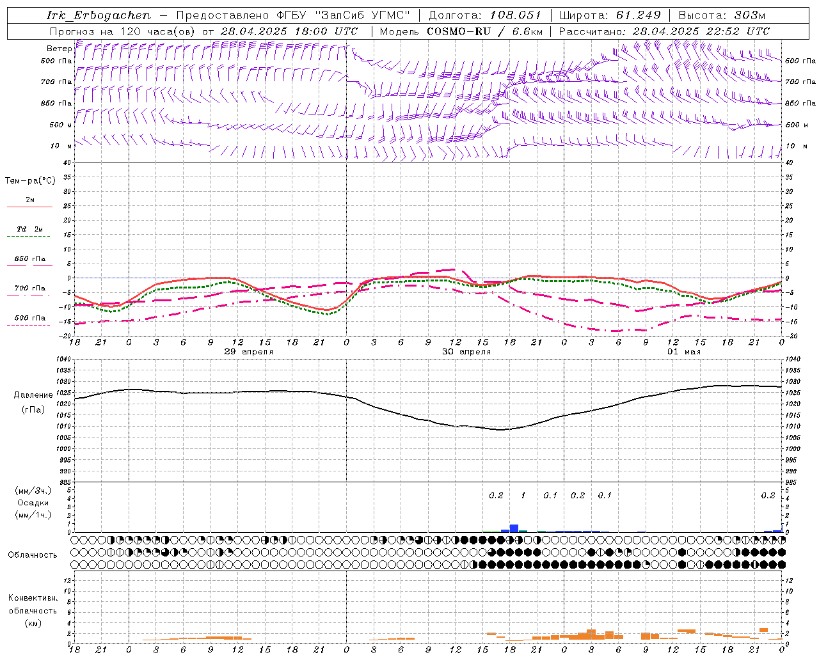Click the (гПа) unit under Давление
Image resolution: width=819 pixels, height=655 pixels.
33,410
